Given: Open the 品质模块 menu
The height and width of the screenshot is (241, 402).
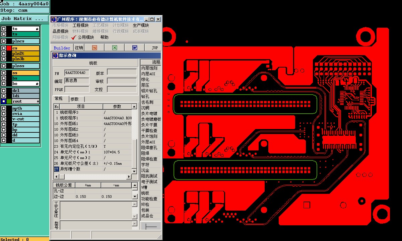Looking at the screenshot, I should [x=60, y=31].
